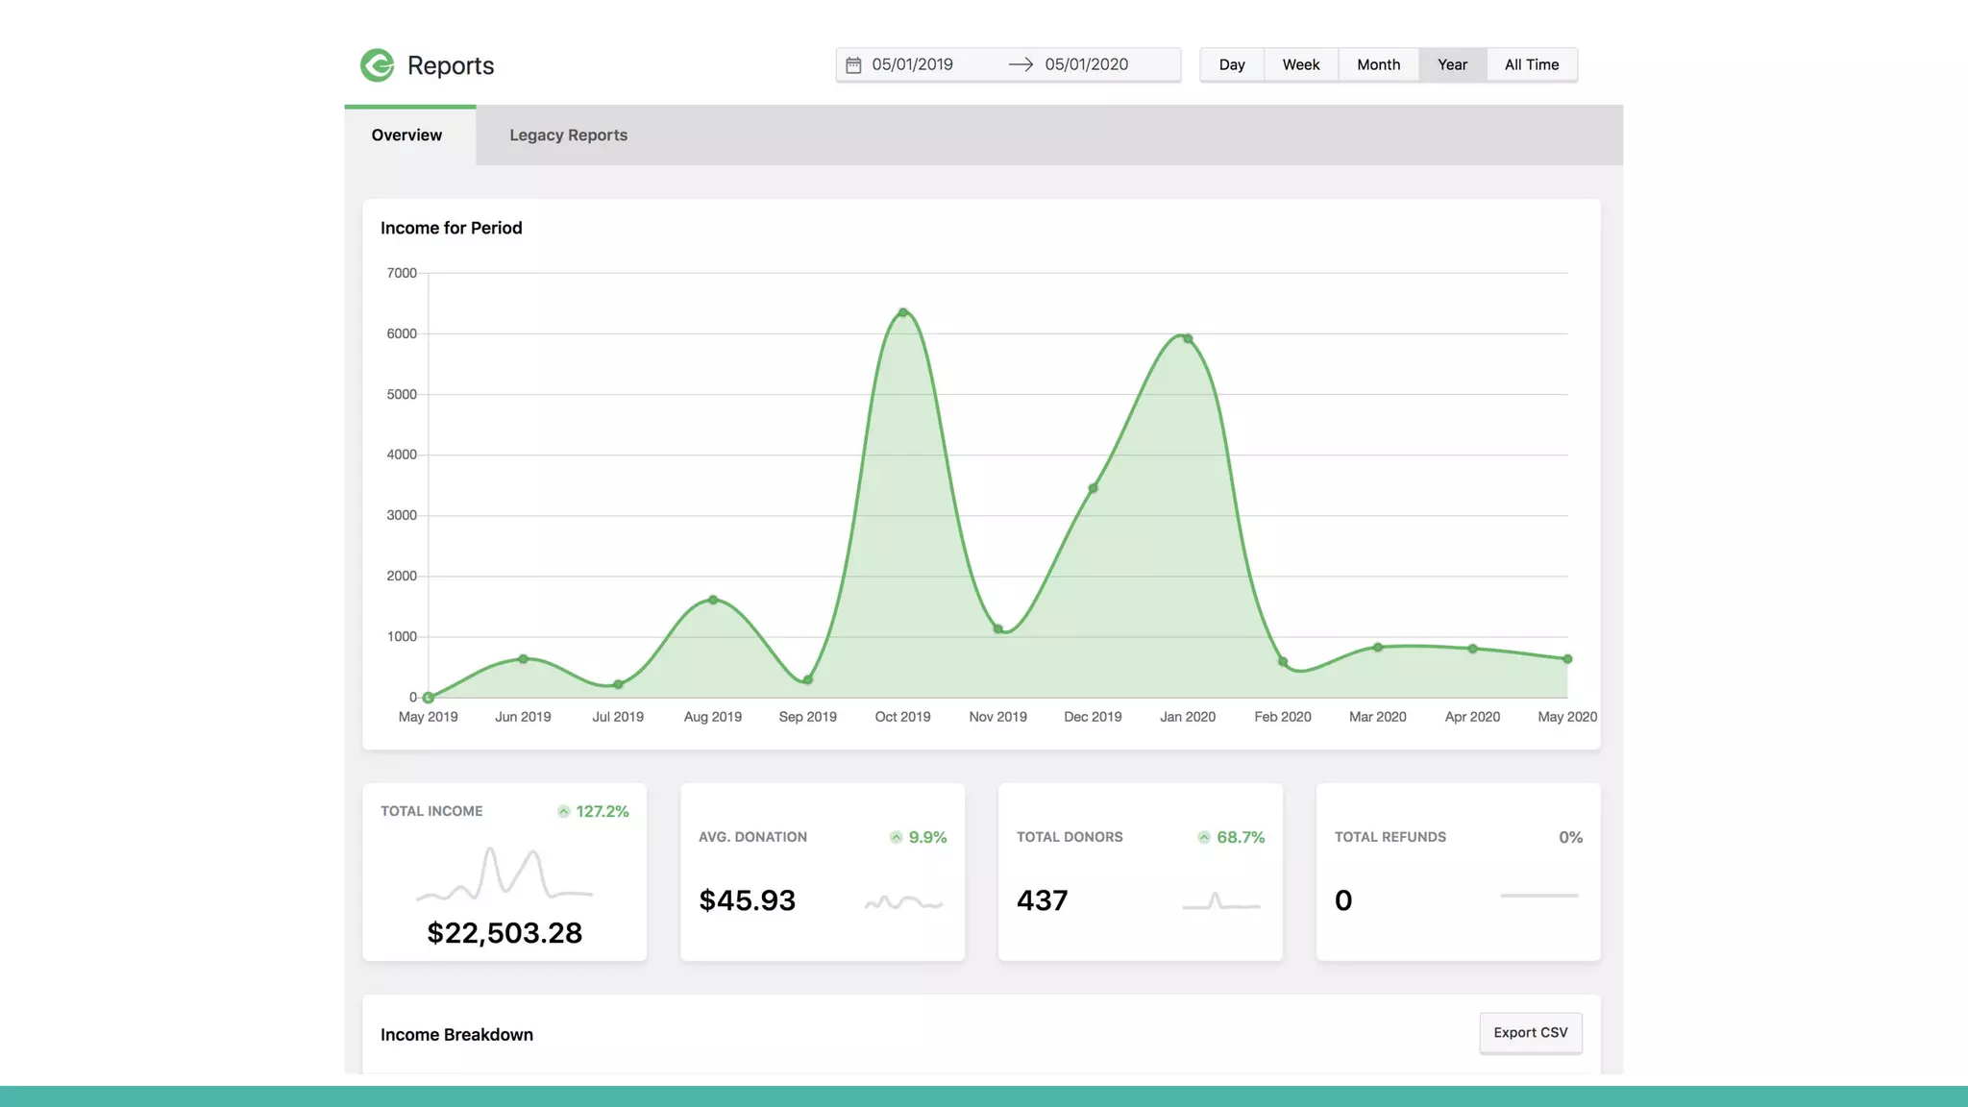Select the Week range option
Viewport: 1968px width, 1107px height.
tap(1301, 64)
